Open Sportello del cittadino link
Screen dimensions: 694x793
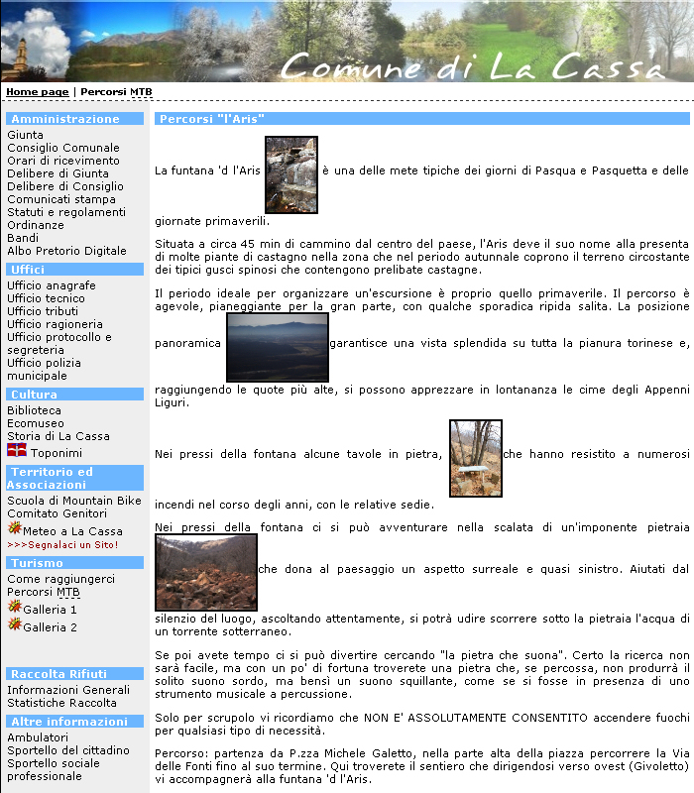[68, 750]
